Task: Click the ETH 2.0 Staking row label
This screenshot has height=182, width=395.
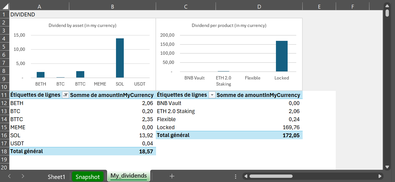Action: [186, 111]
